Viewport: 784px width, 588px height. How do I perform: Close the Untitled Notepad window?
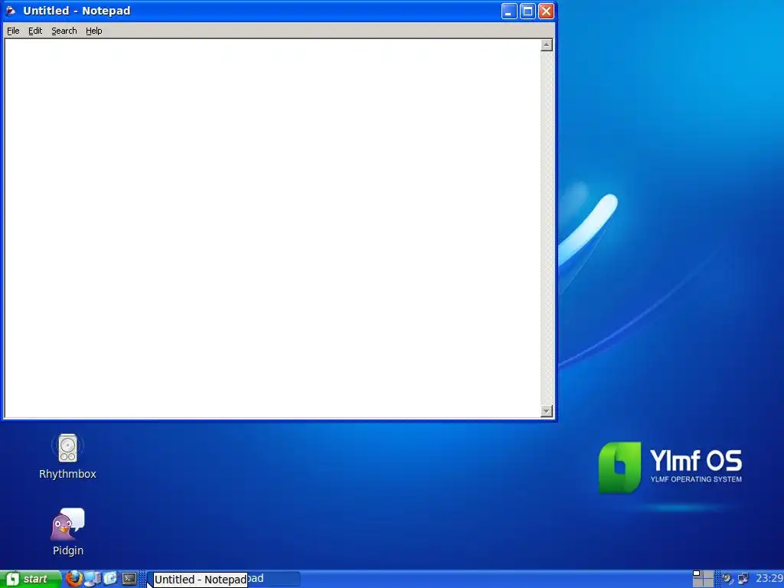pos(546,11)
